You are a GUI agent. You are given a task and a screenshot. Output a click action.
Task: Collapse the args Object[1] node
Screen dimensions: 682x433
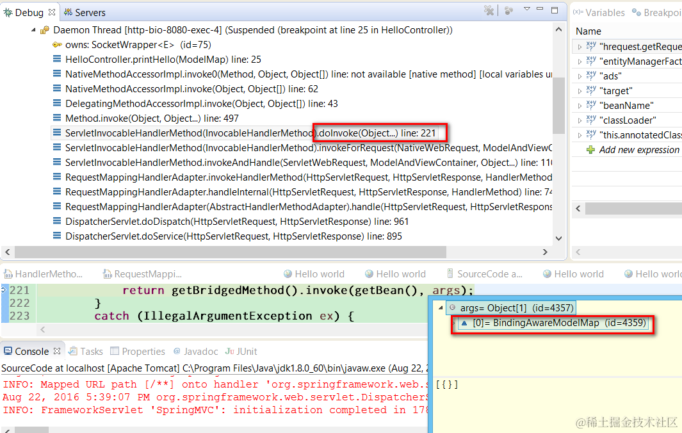(441, 307)
